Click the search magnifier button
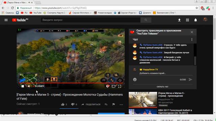Image resolution: width=216 pixels, height=121 pixels. tap(146, 20)
